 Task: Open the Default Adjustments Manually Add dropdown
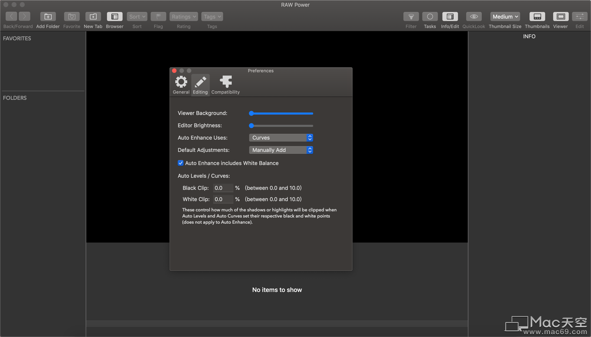pos(281,150)
